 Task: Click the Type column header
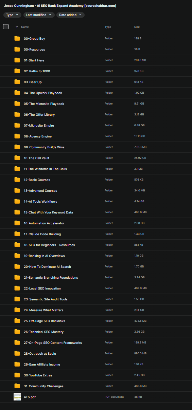coord(108,27)
